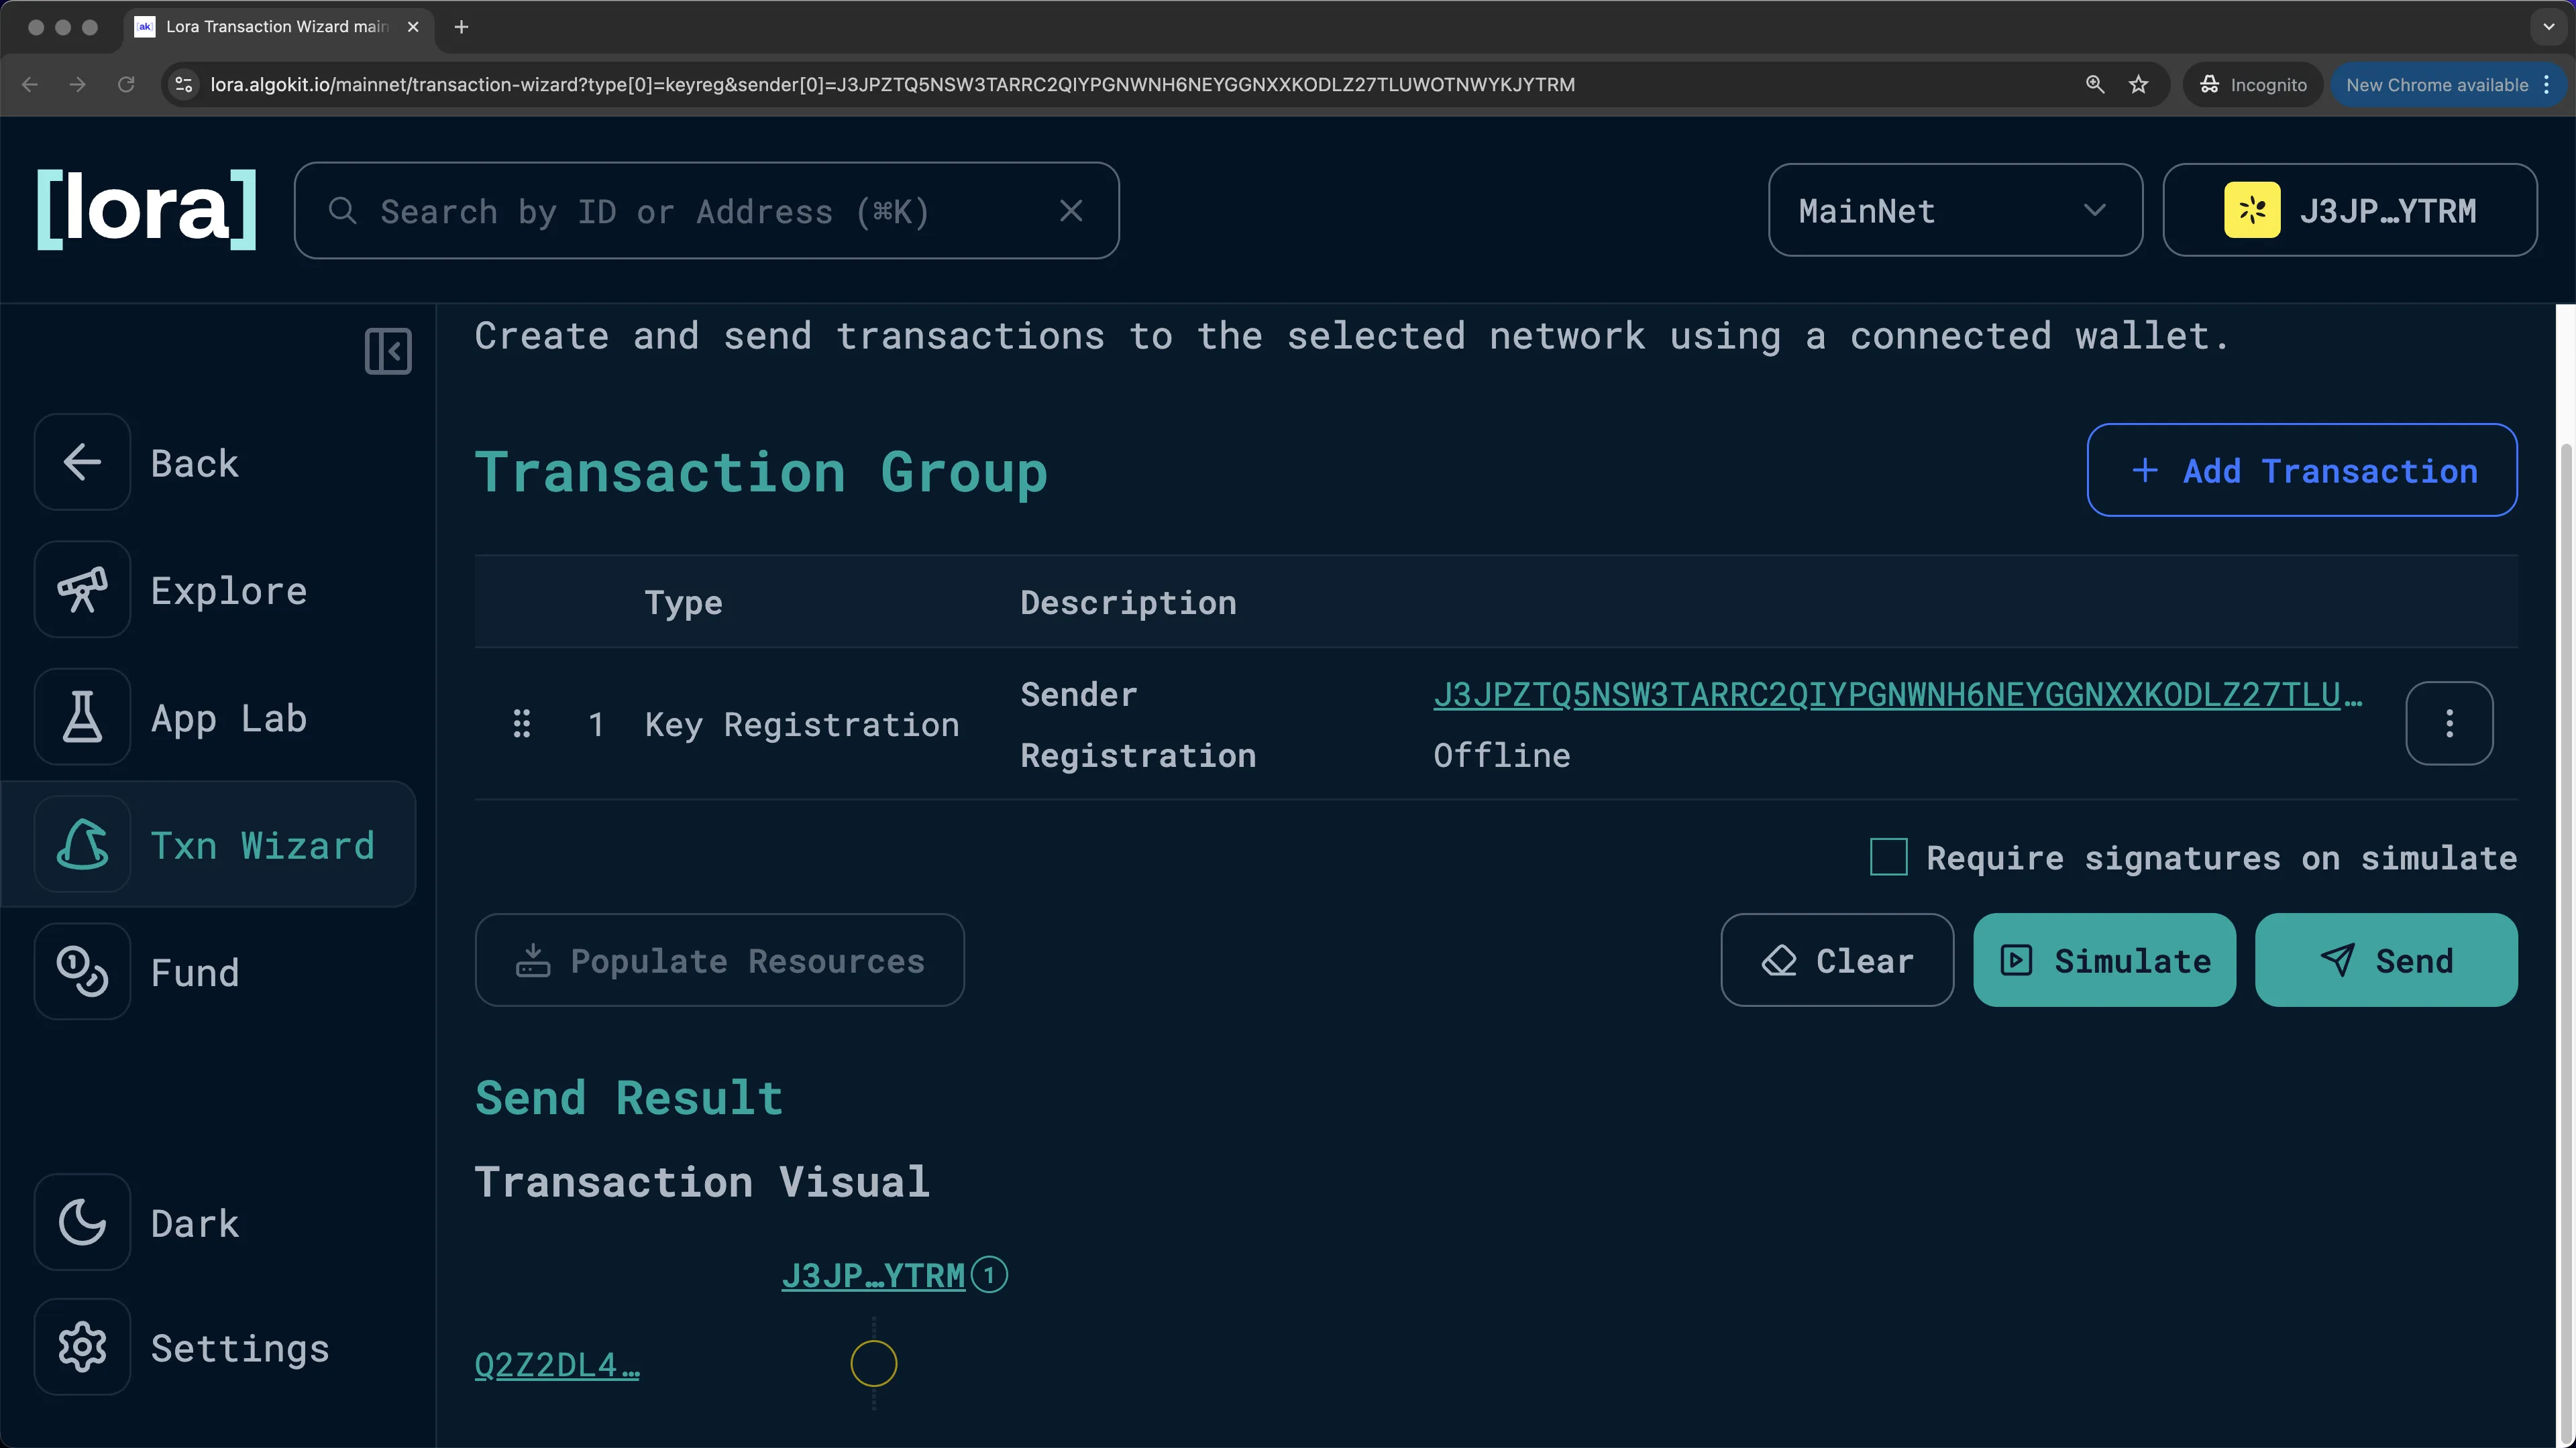2576x1448 pixels.
Task: Open a new browser tab
Action: 461,27
